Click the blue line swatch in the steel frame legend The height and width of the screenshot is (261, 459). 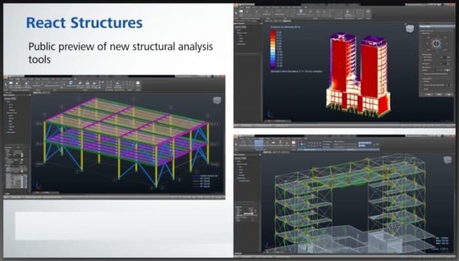tap(197, 176)
